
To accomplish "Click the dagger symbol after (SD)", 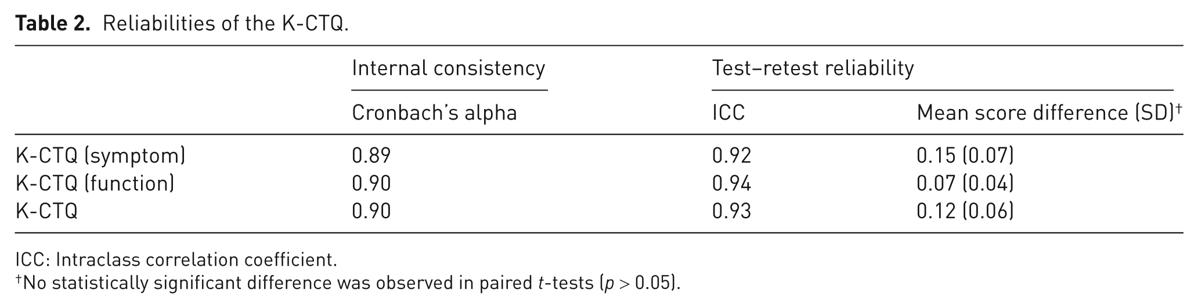I will 1179,108.
